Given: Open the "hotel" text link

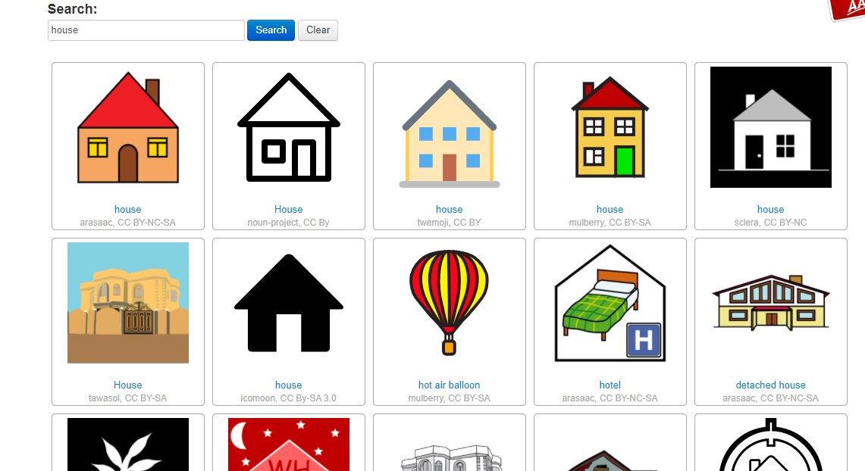Looking at the screenshot, I should pyautogui.click(x=610, y=385).
